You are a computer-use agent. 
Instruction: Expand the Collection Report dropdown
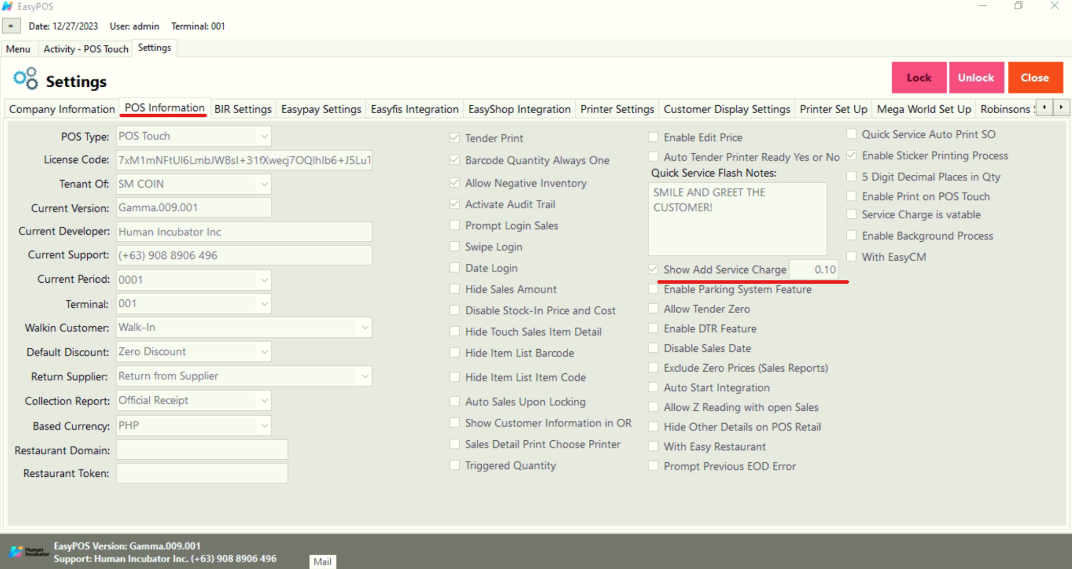(264, 401)
